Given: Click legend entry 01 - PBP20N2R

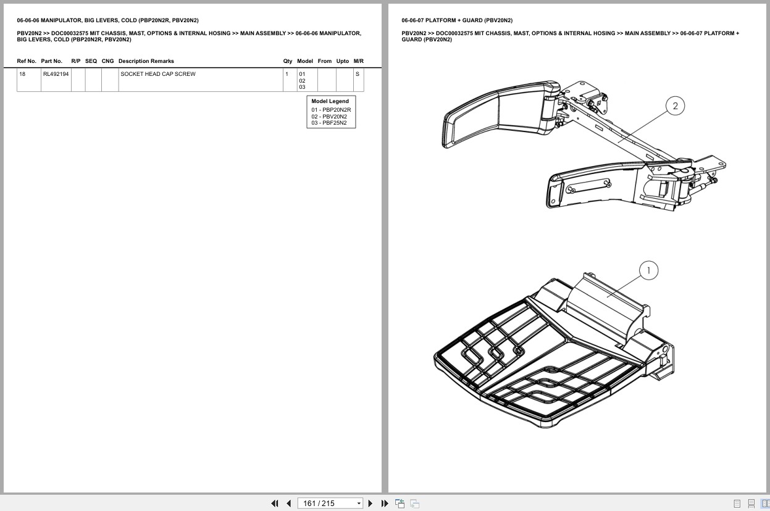Looking at the screenshot, I should click(x=331, y=110).
